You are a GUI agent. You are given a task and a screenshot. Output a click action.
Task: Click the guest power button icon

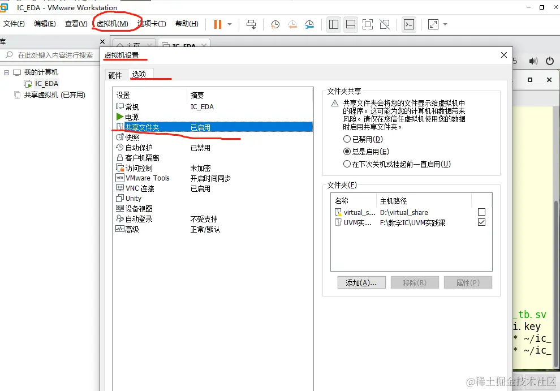coord(550,61)
